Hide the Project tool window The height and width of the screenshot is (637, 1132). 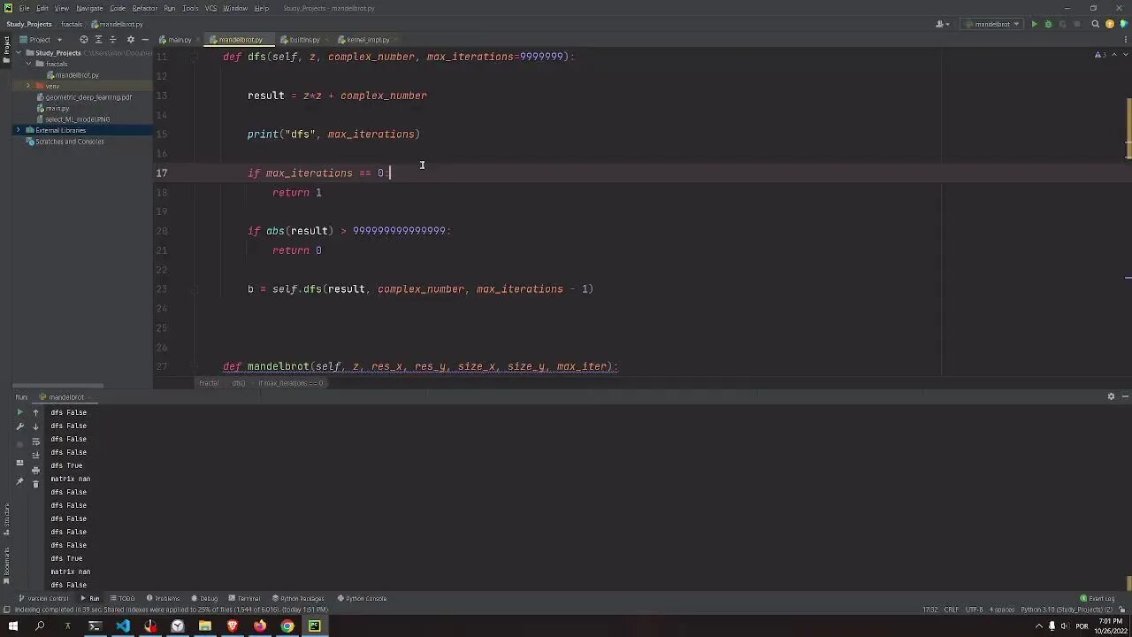(145, 40)
